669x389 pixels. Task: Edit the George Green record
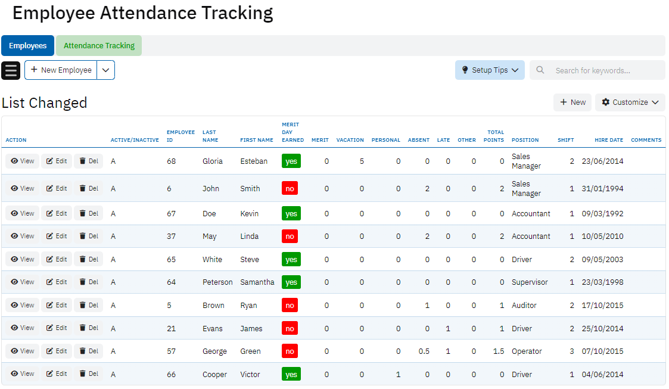57,351
